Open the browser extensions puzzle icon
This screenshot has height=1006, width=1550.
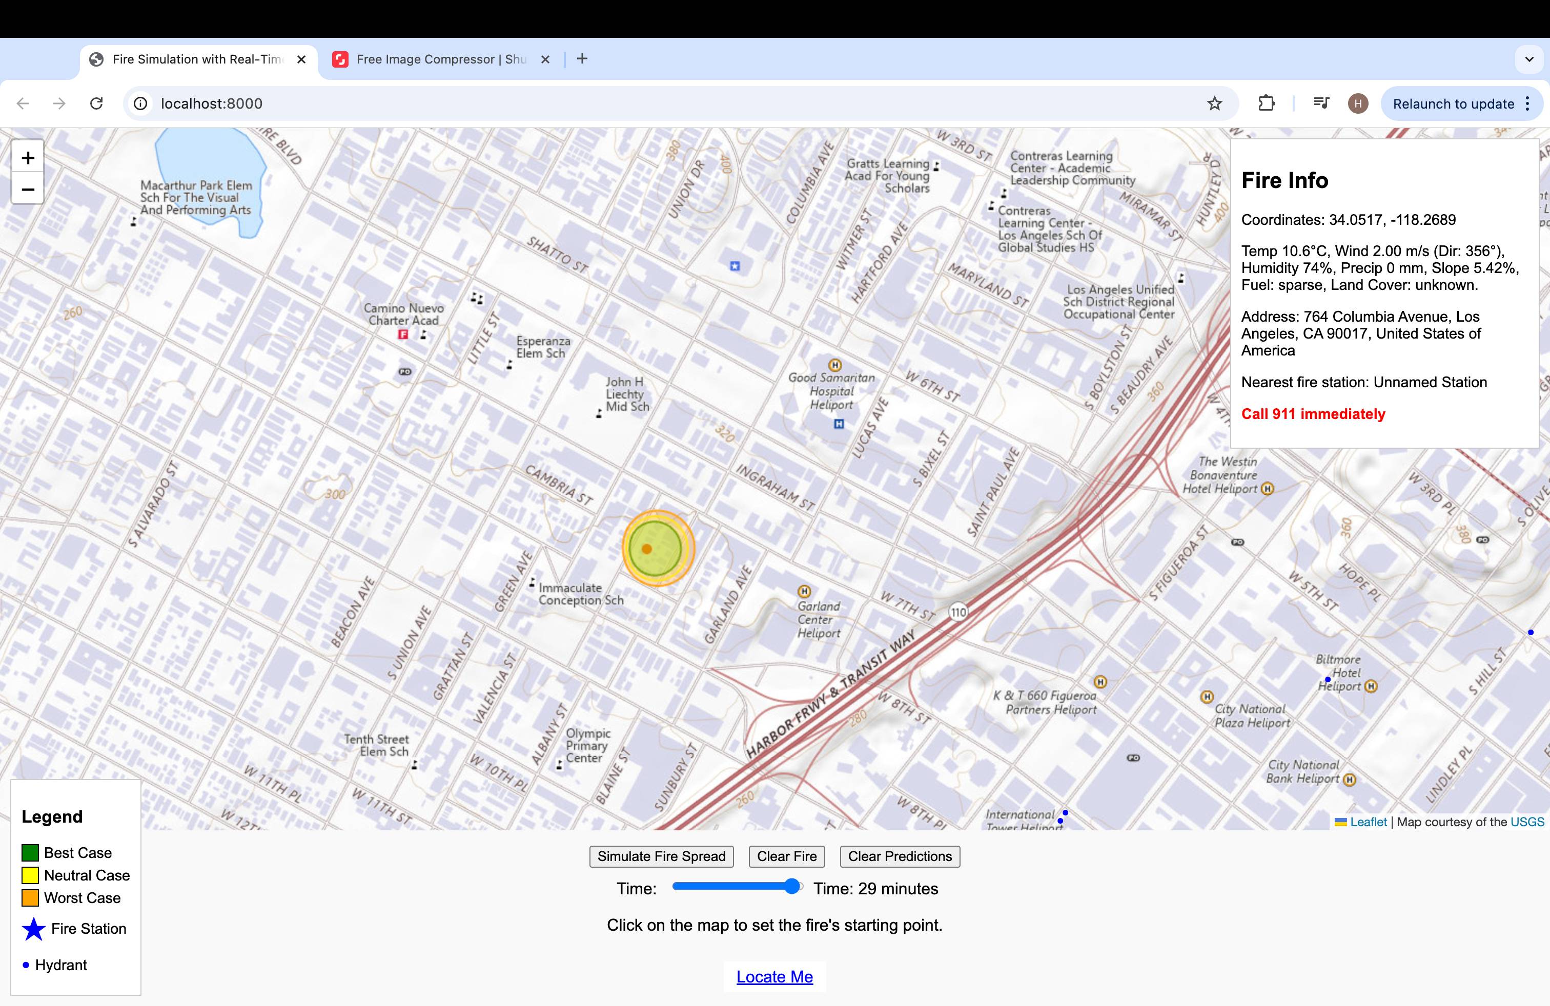pos(1266,103)
